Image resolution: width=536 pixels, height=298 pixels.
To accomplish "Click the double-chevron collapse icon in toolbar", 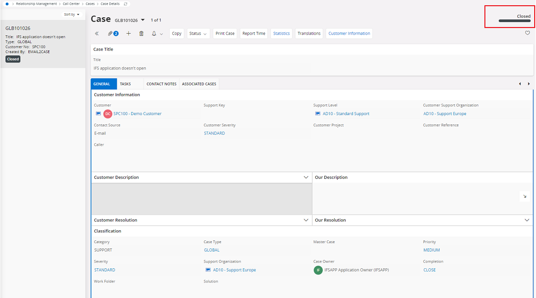I will 97,34.
